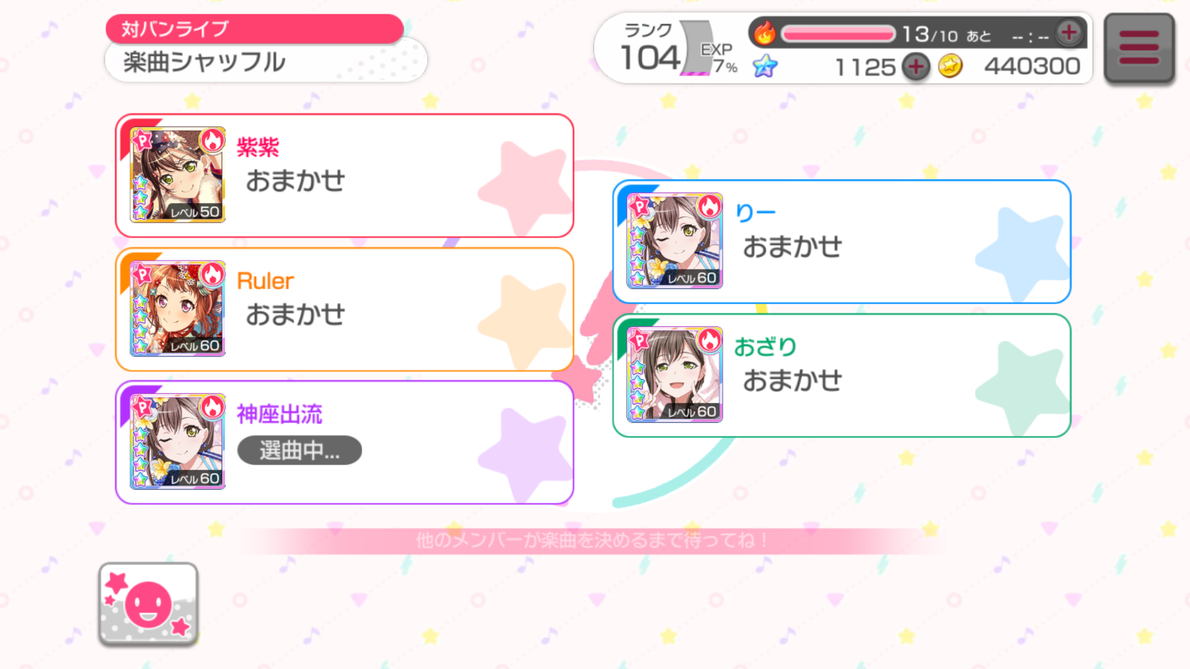The image size is (1190, 669).
Task: Select おざり's character thumbnail
Action: pyautogui.click(x=675, y=375)
